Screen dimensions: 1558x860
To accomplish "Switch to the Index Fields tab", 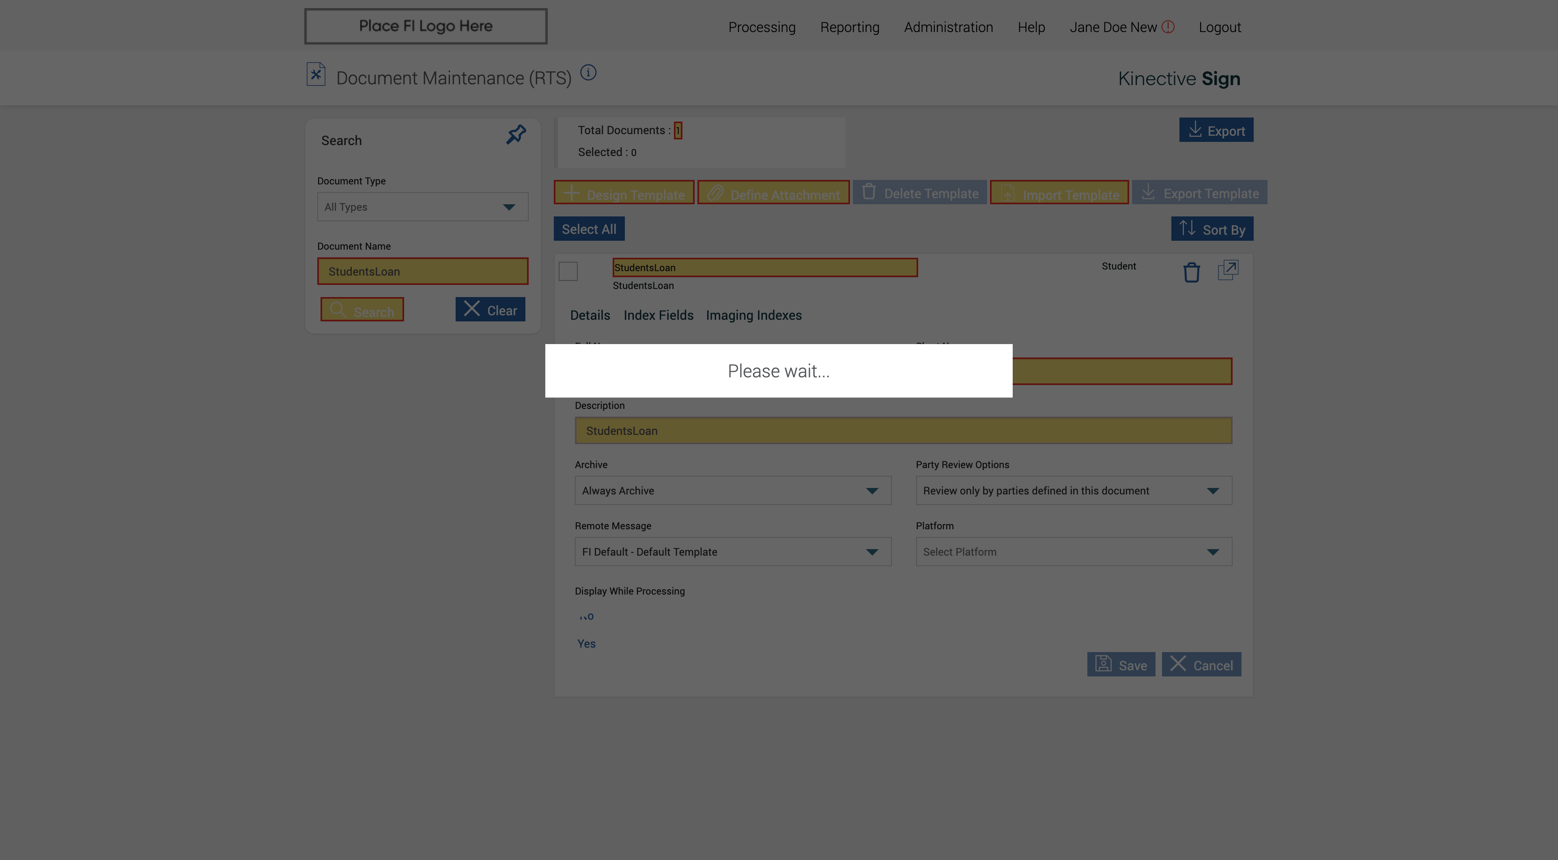I will [658, 315].
